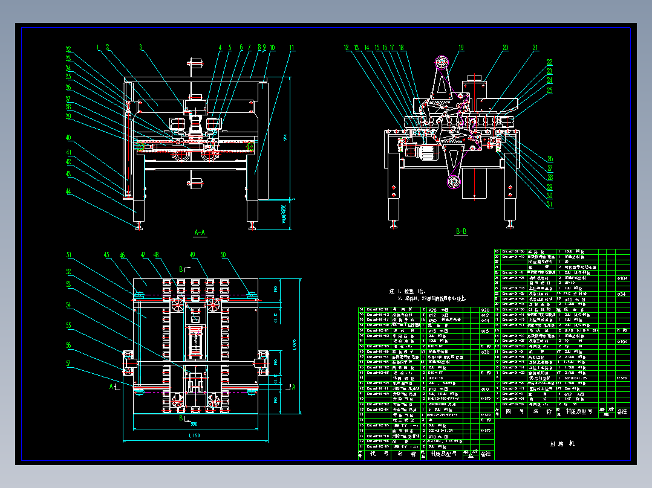The width and height of the screenshot is (652, 488).
Task: Select part balloon number 35
Action: (68, 77)
